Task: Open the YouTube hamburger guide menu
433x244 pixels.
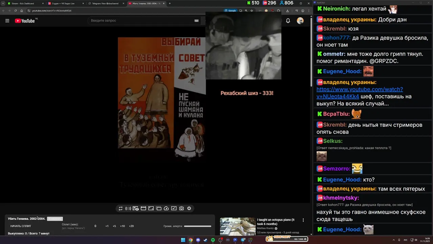Action: [7, 21]
